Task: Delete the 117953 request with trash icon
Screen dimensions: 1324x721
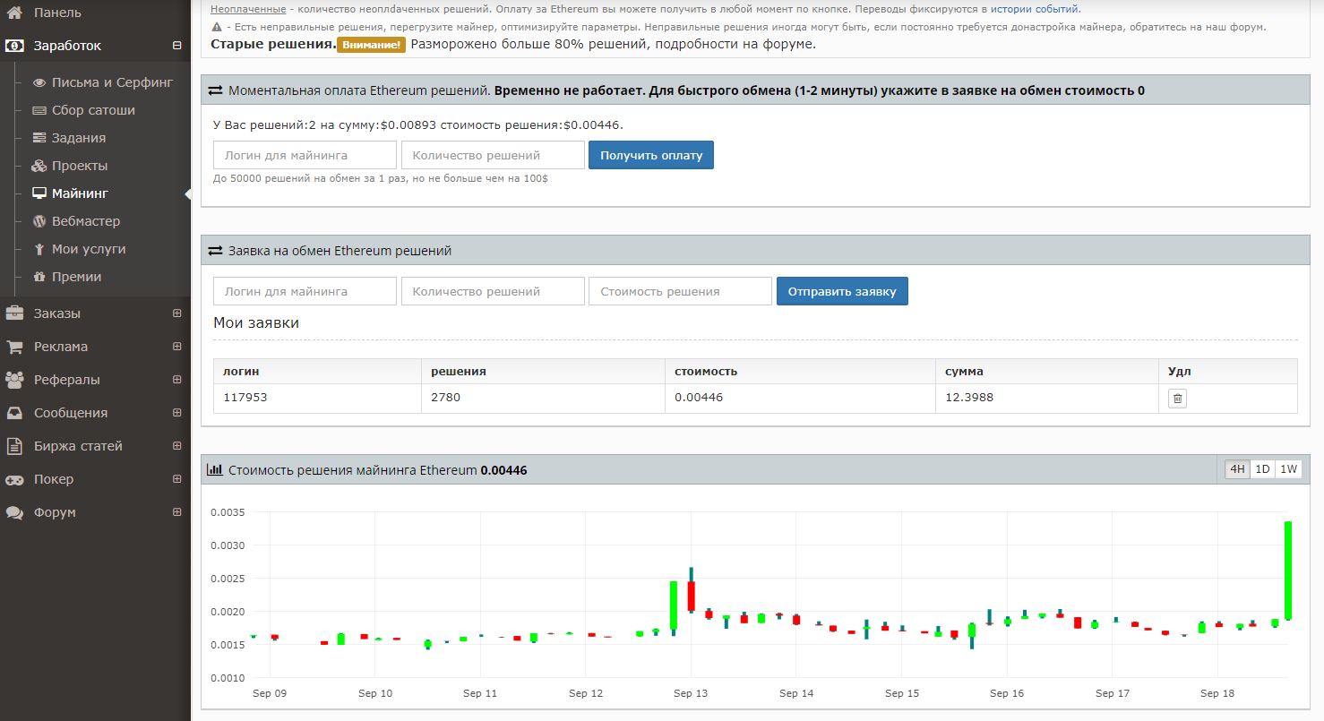Action: click(1177, 399)
